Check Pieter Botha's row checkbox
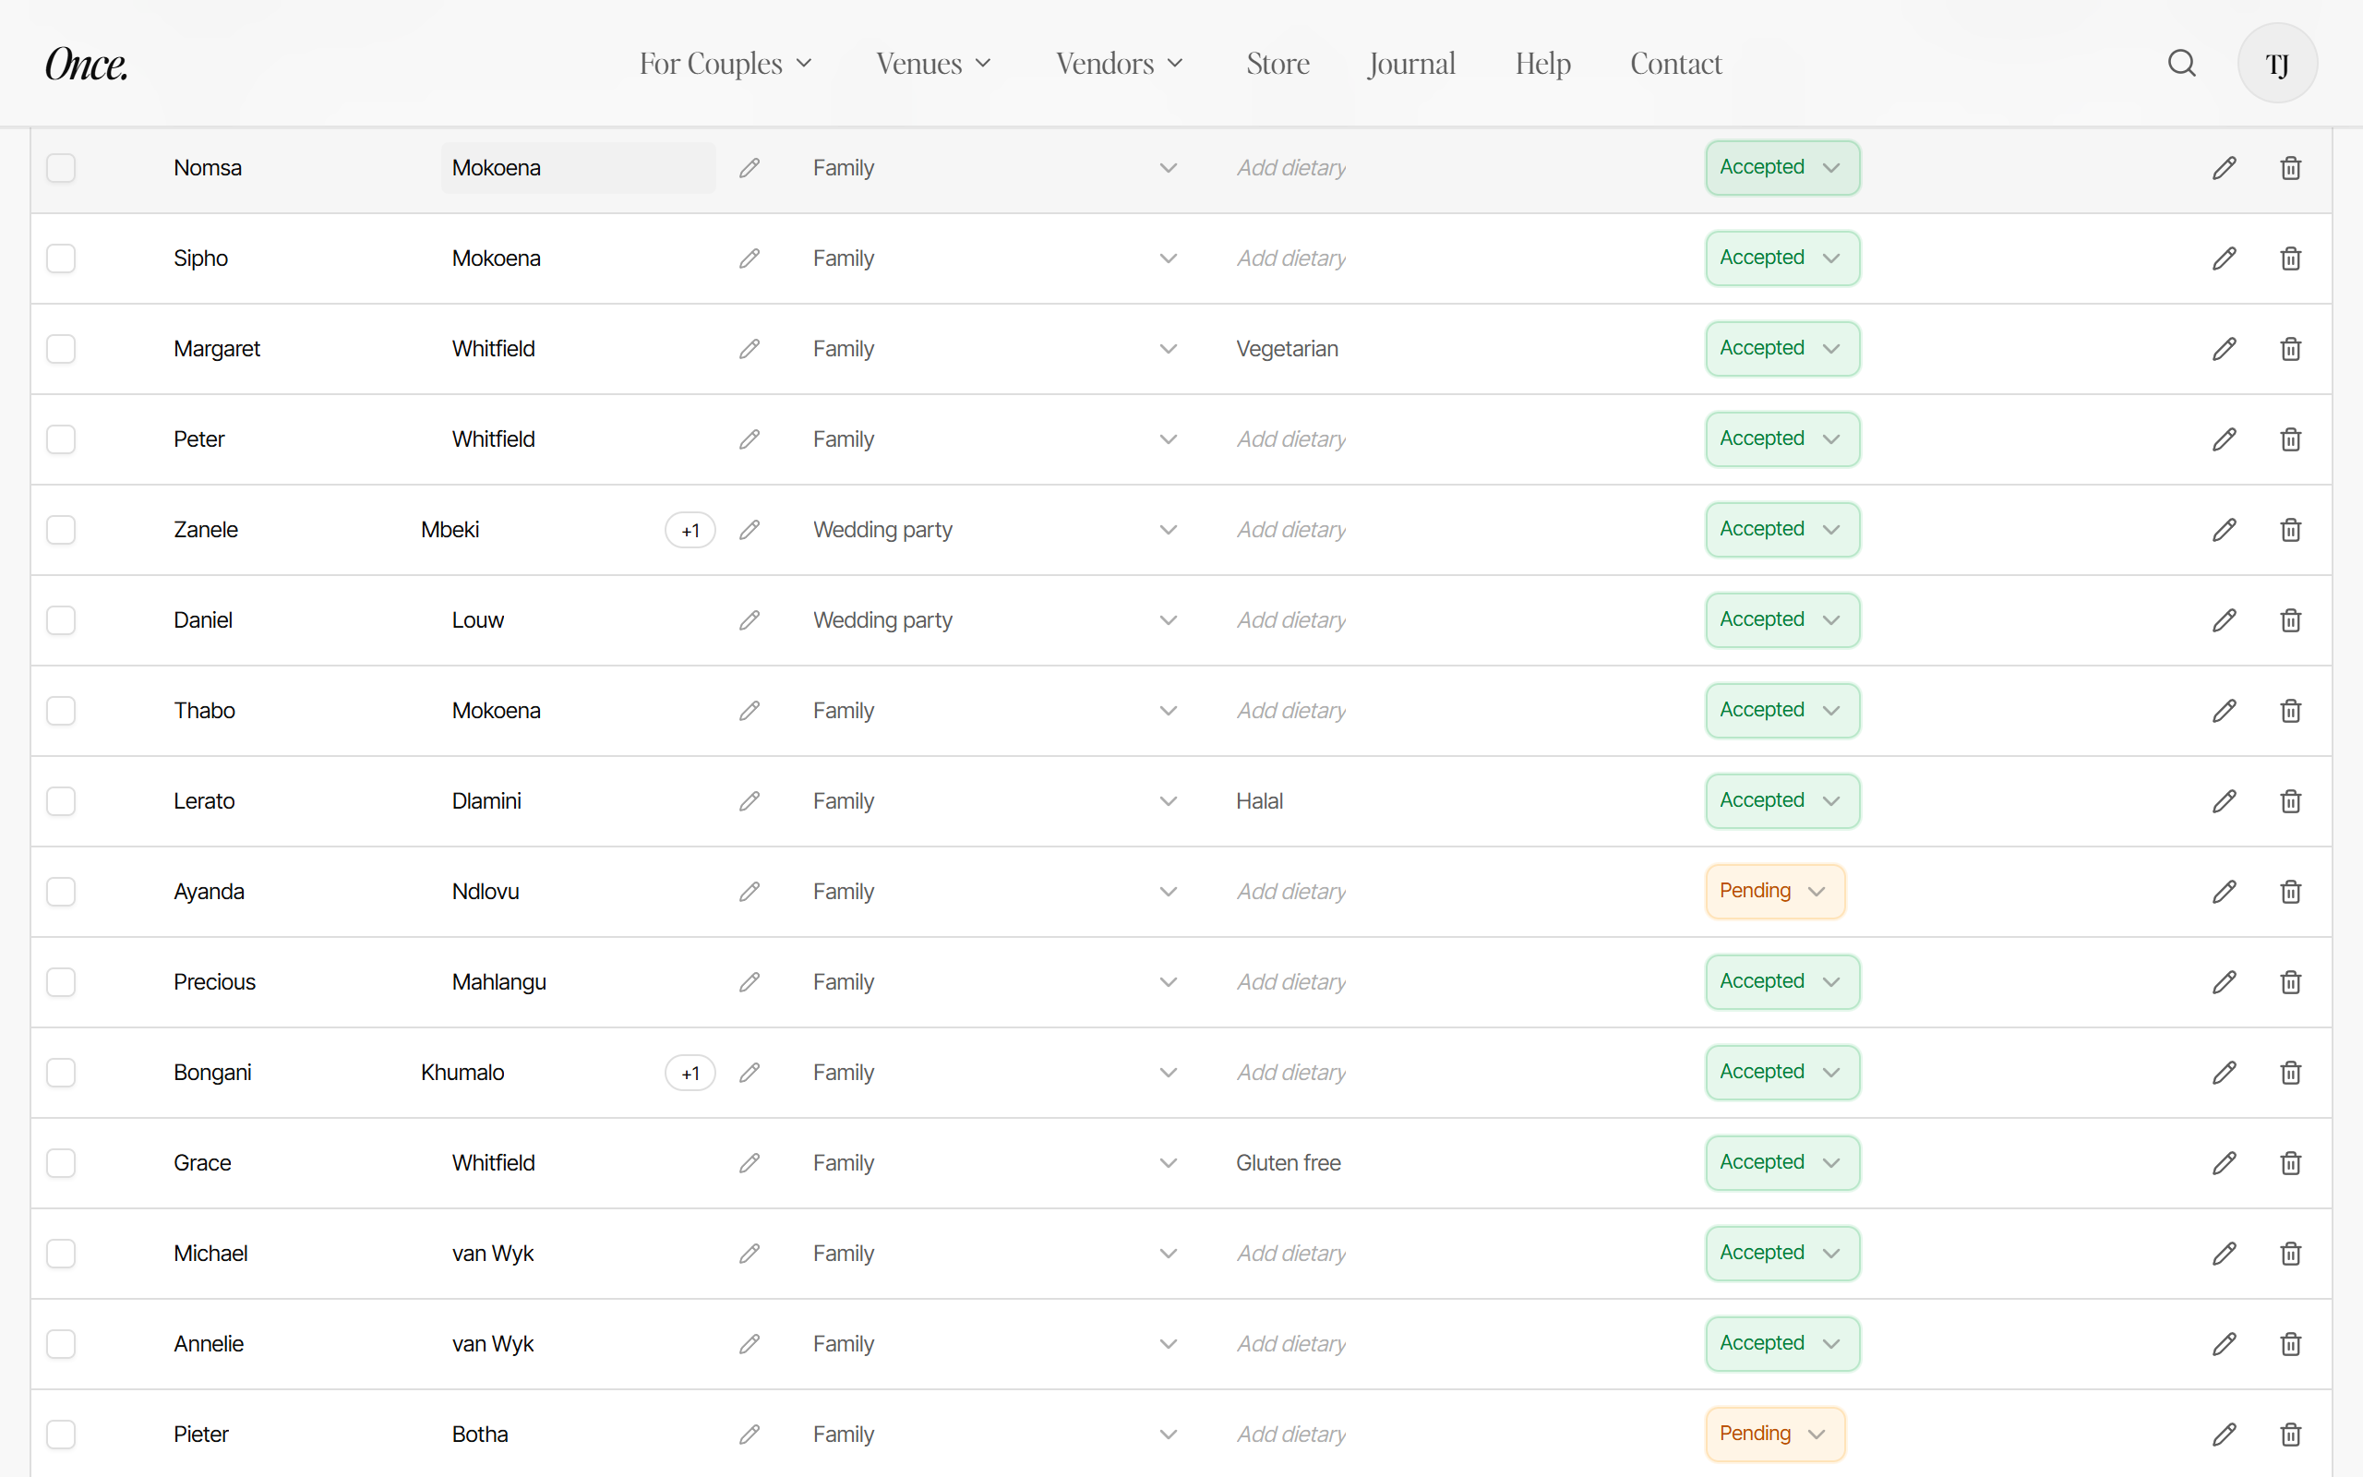This screenshot has height=1477, width=2363. click(61, 1434)
